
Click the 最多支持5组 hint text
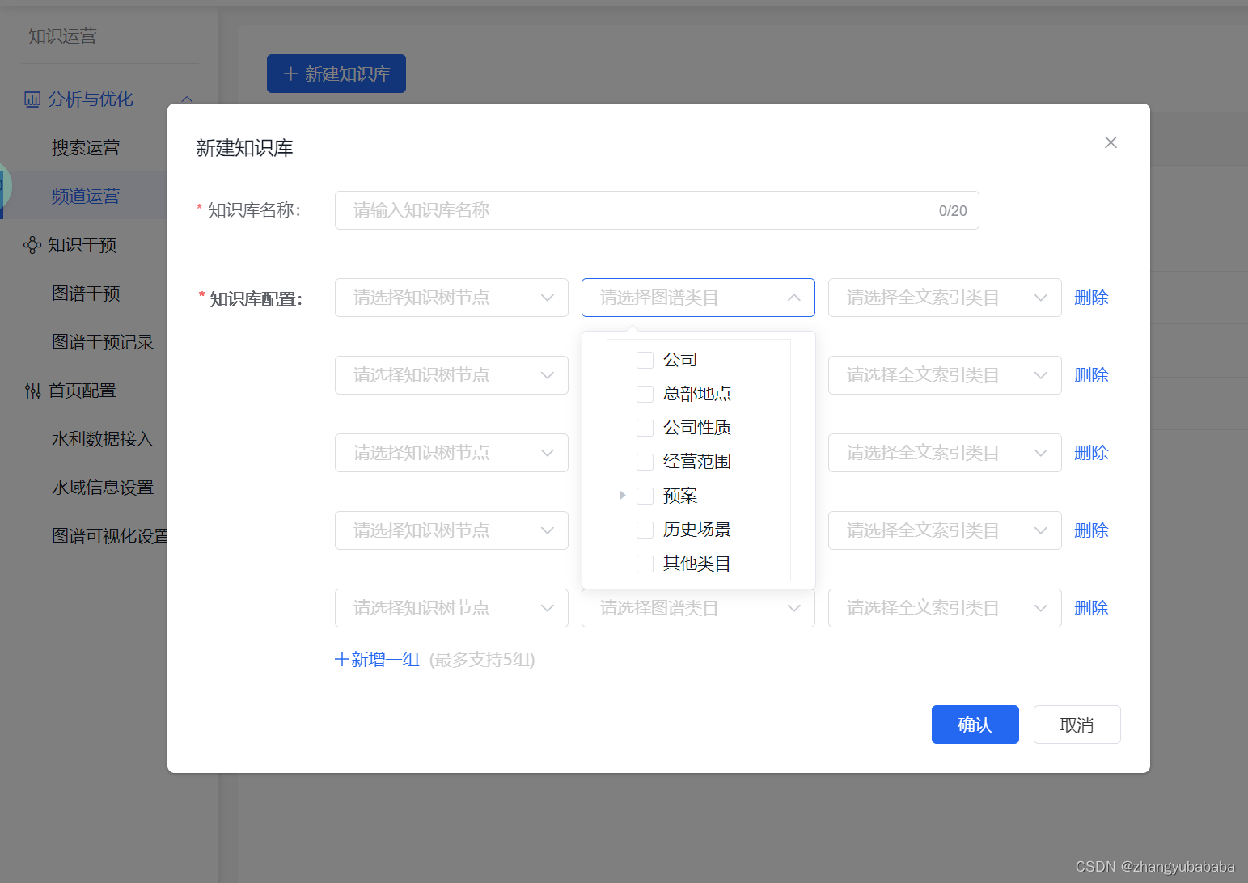pos(482,660)
